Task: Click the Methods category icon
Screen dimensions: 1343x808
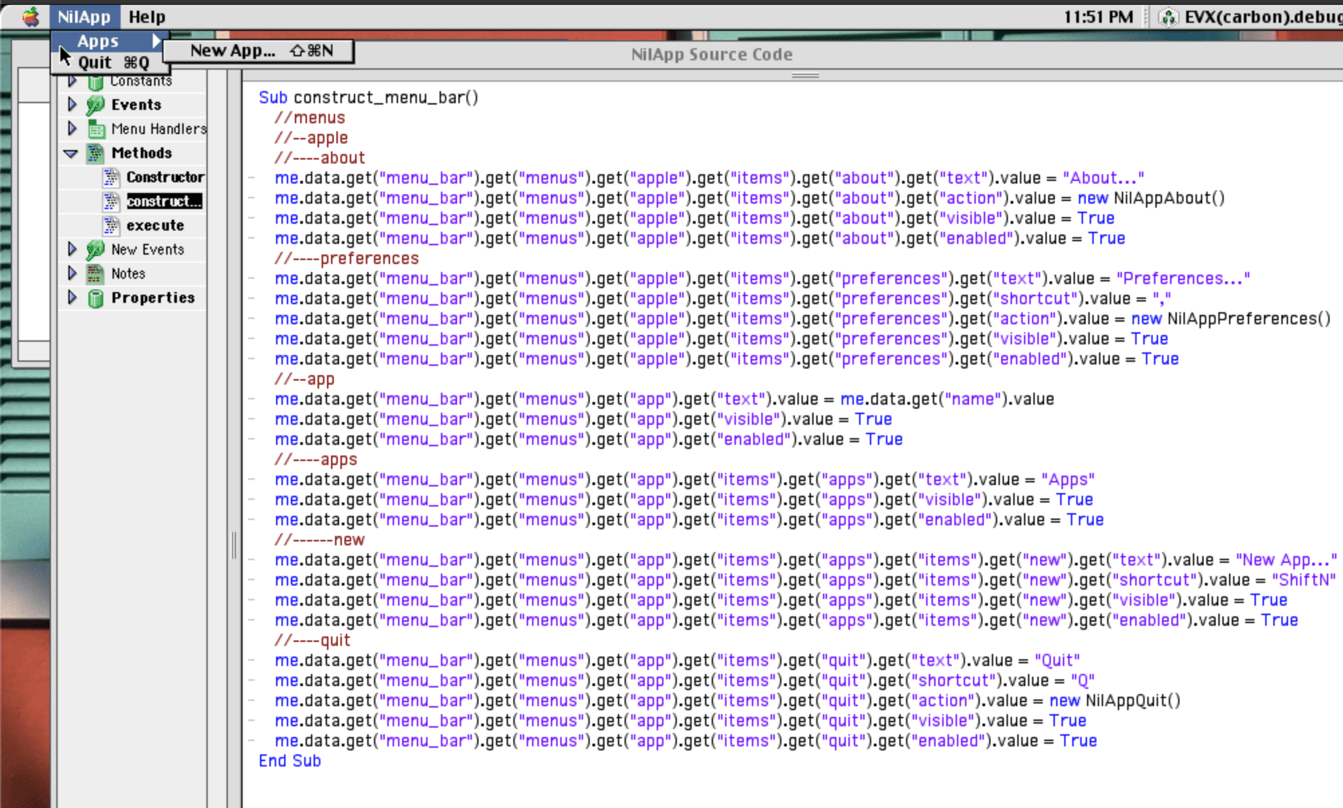Action: pos(96,153)
